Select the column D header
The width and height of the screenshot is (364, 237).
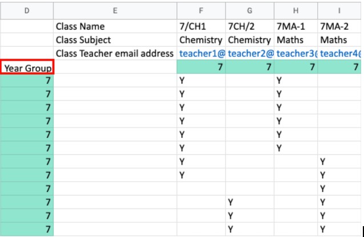point(27,10)
